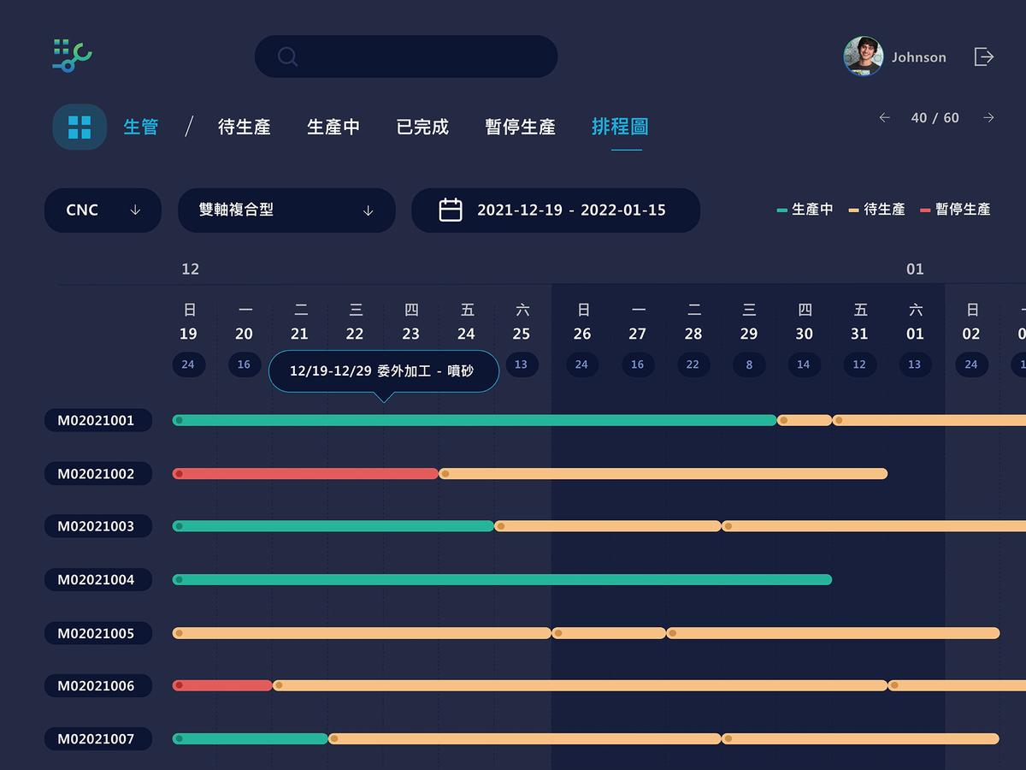1026x770 pixels.
Task: Click the logout icon beside Johnson
Action: [983, 56]
